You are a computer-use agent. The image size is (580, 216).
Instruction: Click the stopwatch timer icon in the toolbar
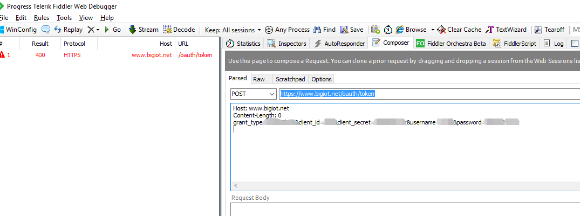pyautogui.click(x=388, y=30)
